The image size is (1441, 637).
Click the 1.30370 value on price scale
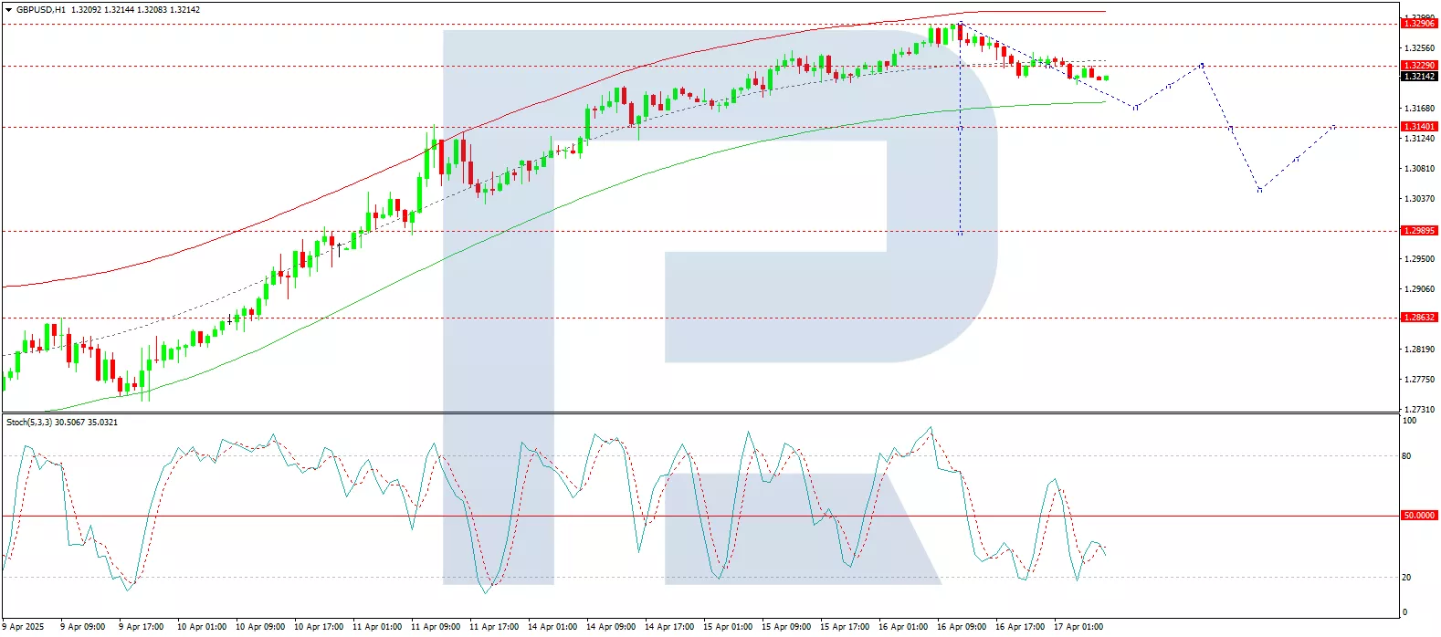[x=1419, y=199]
